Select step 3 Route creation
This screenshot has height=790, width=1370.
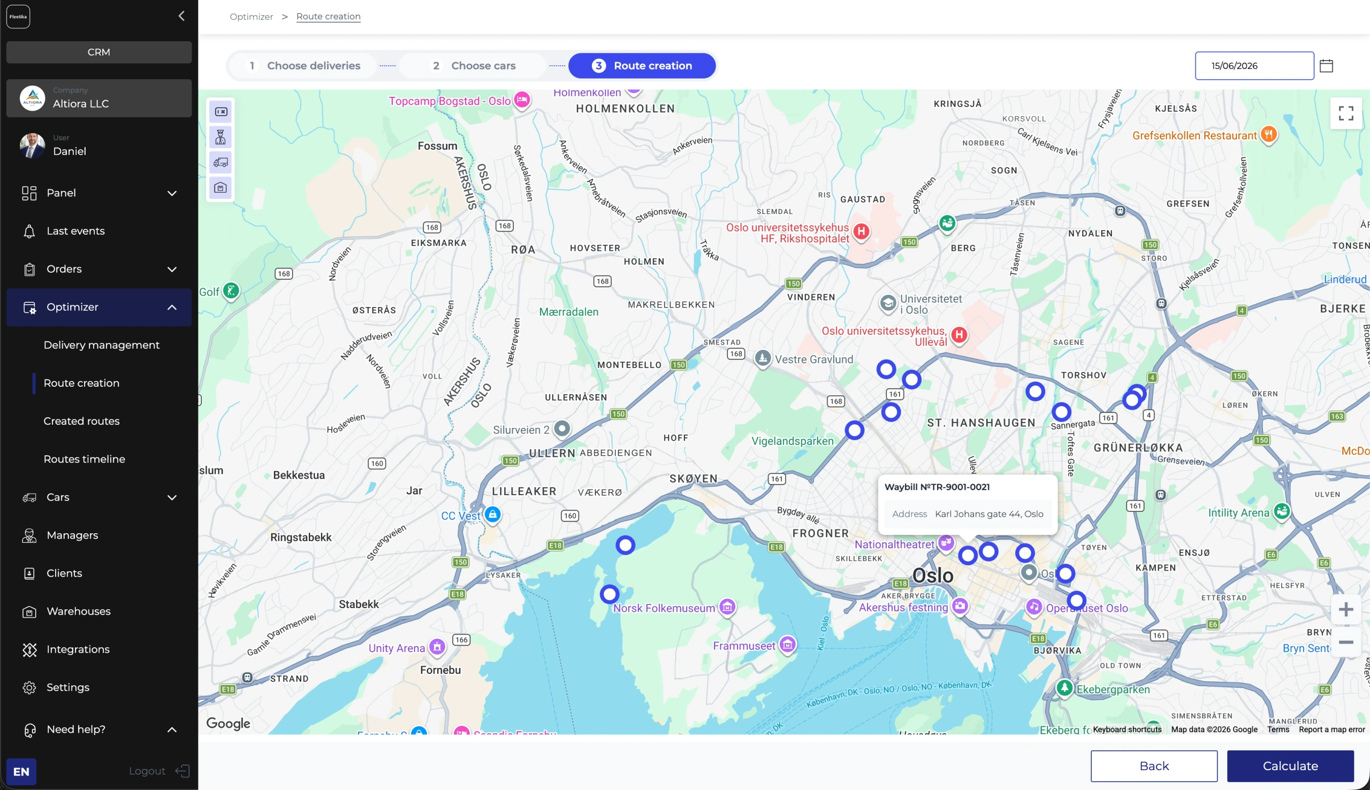point(642,66)
